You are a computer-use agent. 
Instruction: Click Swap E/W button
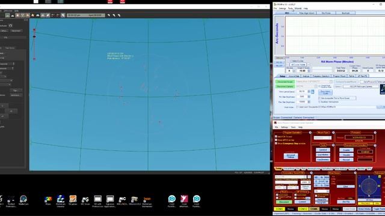322,199
